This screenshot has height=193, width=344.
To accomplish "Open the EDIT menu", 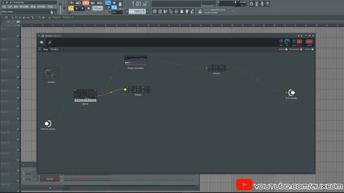I will [x=10, y=7].
